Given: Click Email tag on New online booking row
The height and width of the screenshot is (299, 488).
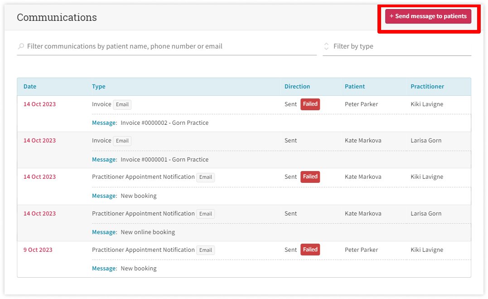Looking at the screenshot, I should click(x=205, y=214).
